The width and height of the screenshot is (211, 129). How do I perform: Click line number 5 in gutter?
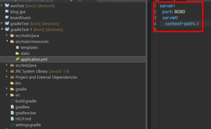click(155, 29)
